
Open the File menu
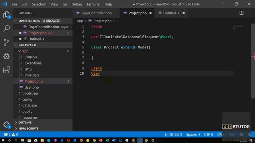point(14,4)
